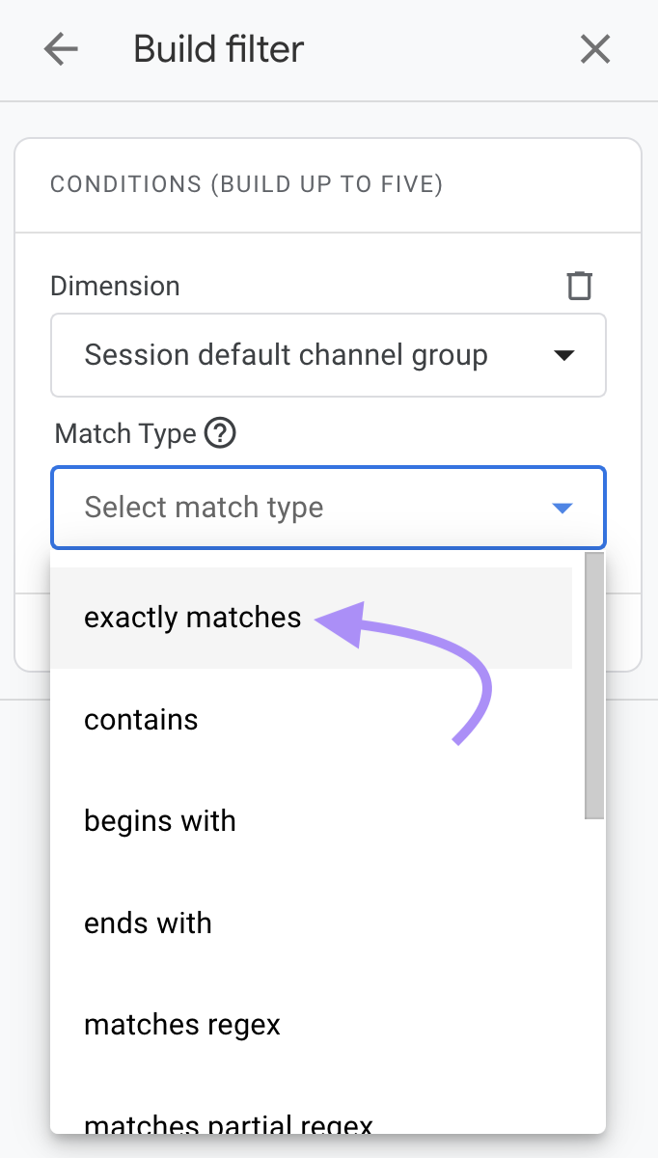Click the dimension dropdown caret arrow
The height and width of the screenshot is (1158, 658).
click(x=564, y=355)
